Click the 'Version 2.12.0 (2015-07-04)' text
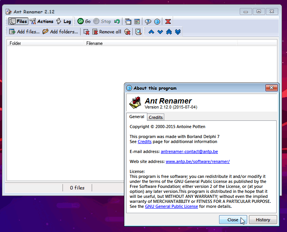Viewport: 287px width, 232px height. pyautogui.click(x=171, y=107)
